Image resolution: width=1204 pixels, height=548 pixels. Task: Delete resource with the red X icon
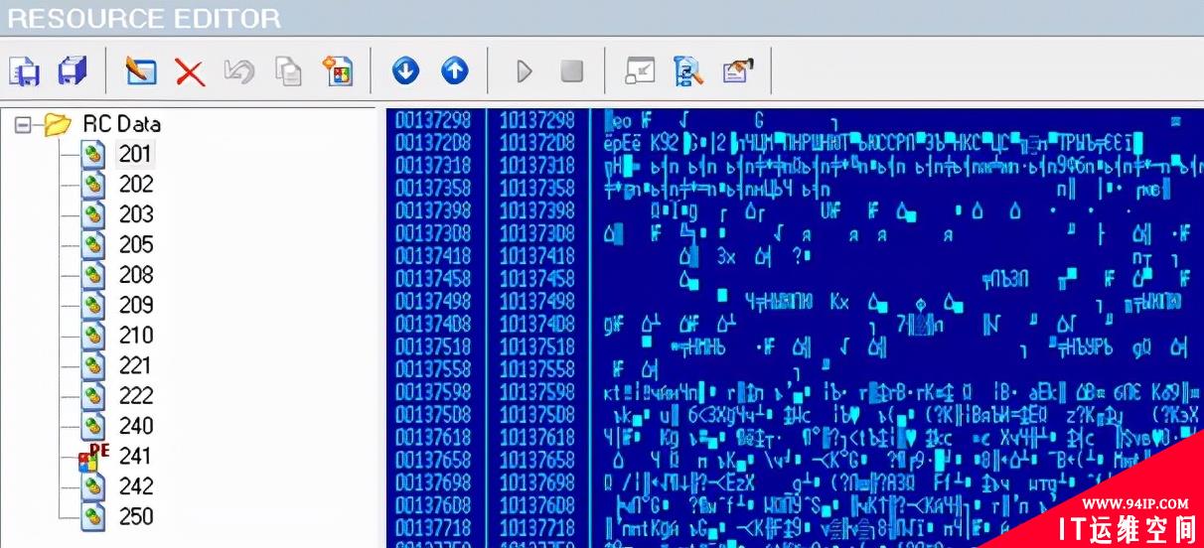coord(190,71)
